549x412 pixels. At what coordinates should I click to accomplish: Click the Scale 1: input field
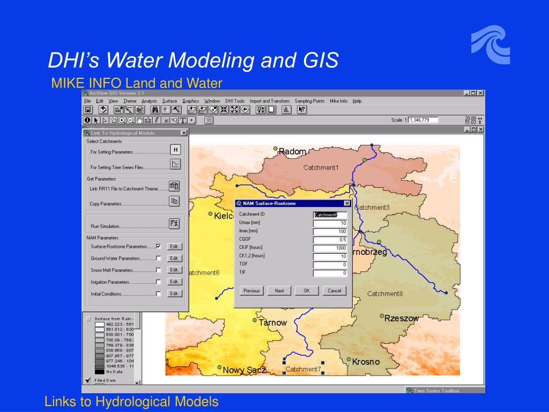click(424, 120)
